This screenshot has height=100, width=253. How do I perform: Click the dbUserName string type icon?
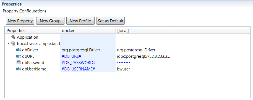coord(19,69)
